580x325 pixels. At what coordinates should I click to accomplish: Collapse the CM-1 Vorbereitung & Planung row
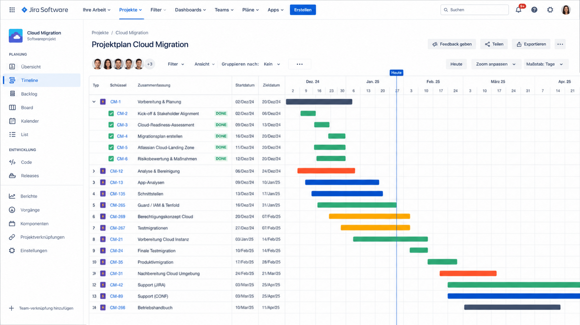94,102
